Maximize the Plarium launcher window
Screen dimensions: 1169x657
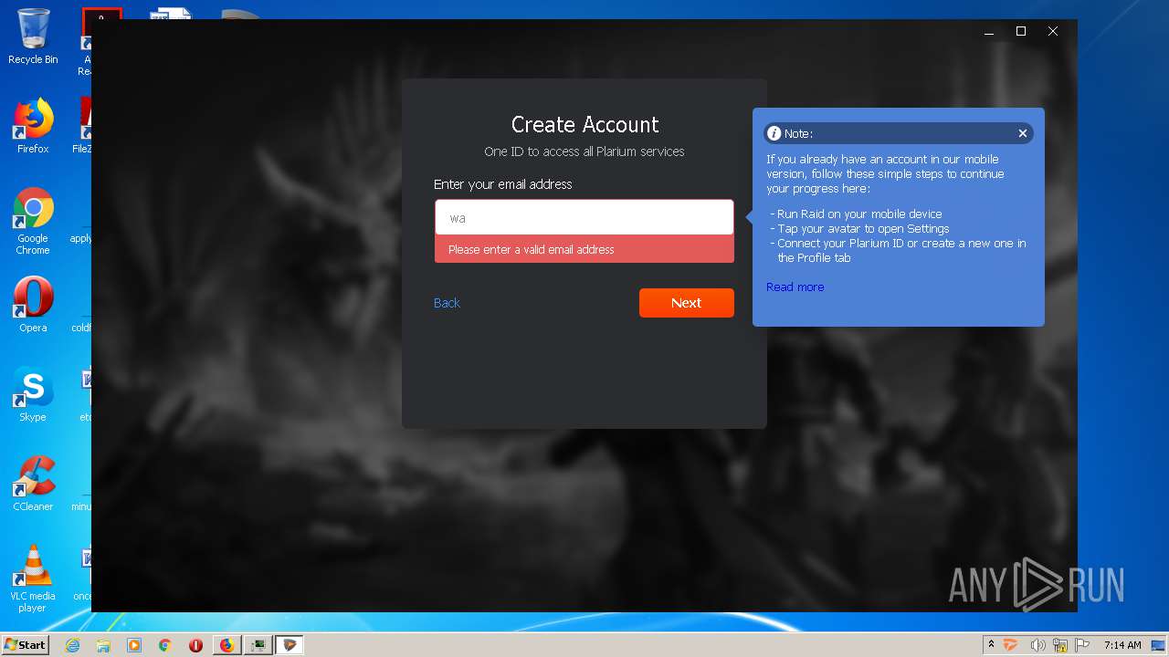click(1021, 32)
